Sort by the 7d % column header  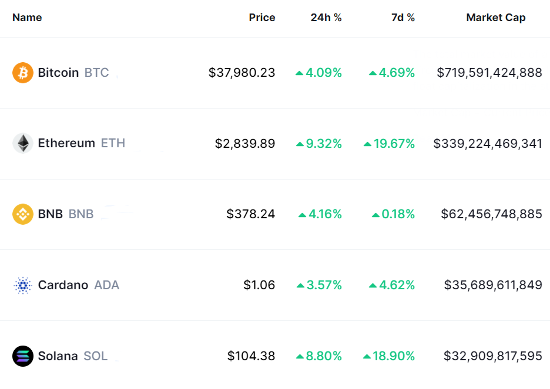403,18
